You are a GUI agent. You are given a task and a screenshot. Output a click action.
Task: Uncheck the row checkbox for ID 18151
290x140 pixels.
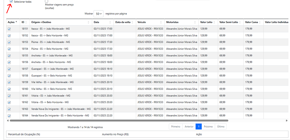(9, 29)
